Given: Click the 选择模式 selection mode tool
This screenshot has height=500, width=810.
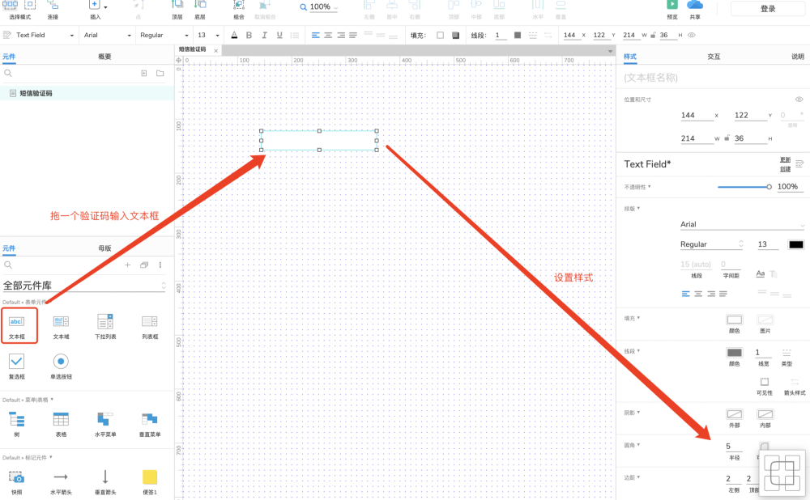Looking at the screenshot, I should [x=19, y=9].
